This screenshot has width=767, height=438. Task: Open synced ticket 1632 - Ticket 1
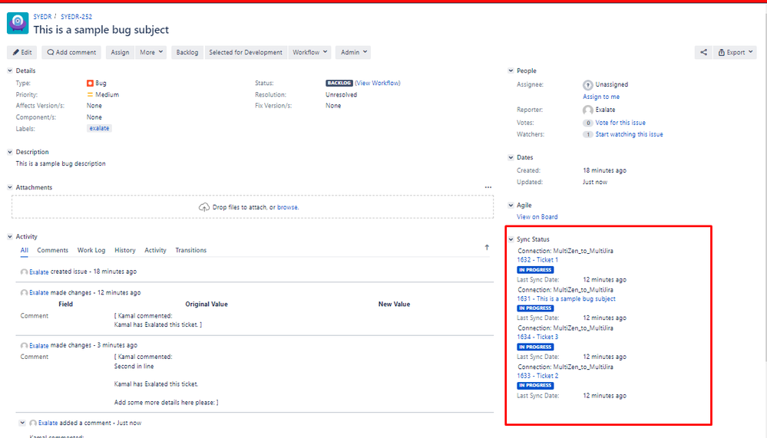point(537,260)
